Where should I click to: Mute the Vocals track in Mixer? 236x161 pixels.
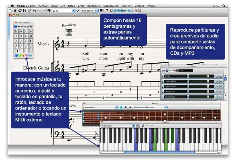pos(220,76)
